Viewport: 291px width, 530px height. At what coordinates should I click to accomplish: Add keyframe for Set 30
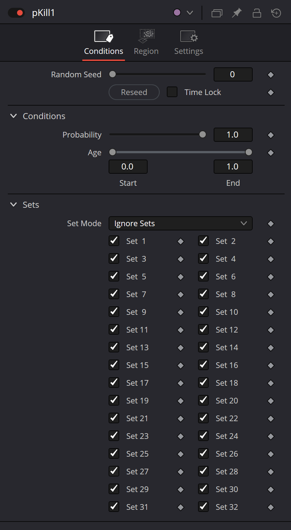pyautogui.click(x=271, y=490)
